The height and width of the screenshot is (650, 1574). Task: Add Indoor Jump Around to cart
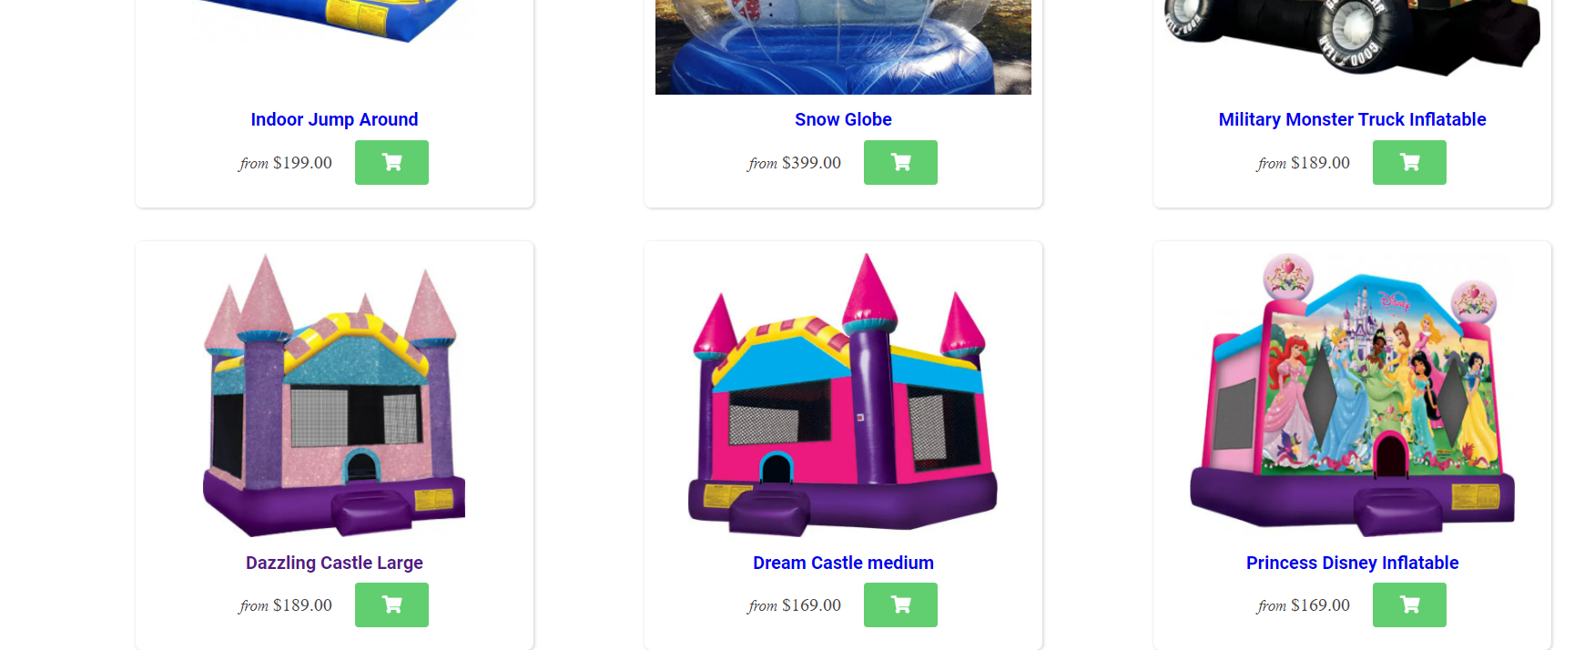pos(391,162)
